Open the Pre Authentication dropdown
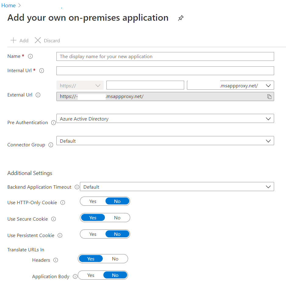The width and height of the screenshot is (286, 283). [x=268, y=119]
